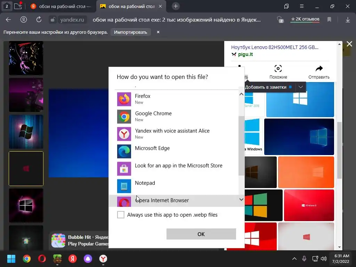Open light gray red-logo similar image
The height and width of the screenshot is (267, 356).
306,236
